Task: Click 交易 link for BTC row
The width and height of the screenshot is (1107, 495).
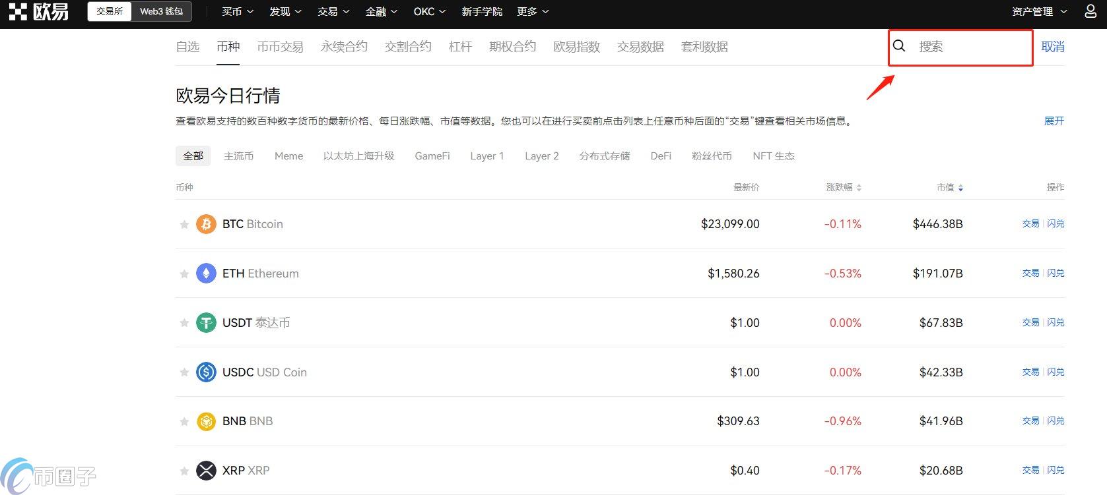Action: (1030, 224)
